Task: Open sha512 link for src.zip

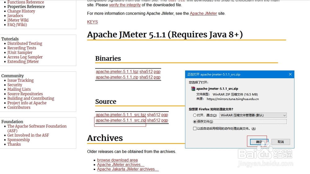Action: pyautogui.click(x=154, y=120)
